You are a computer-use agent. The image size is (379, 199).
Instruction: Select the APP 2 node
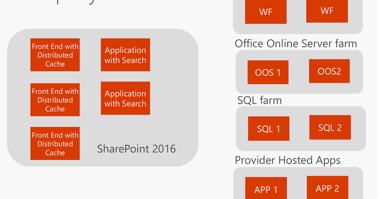point(327,188)
